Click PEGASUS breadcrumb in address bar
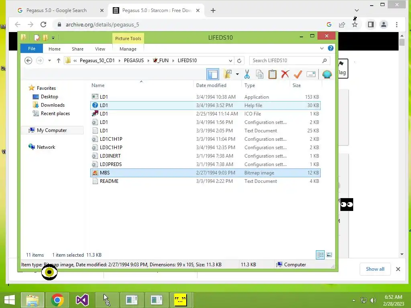Viewport: 411px width, 308px height. tap(134, 61)
